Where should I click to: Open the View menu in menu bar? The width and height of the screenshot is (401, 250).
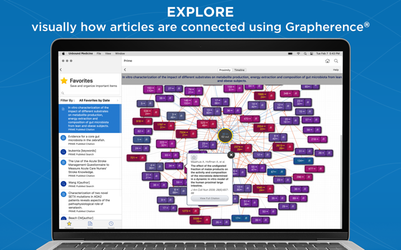tap(108, 53)
